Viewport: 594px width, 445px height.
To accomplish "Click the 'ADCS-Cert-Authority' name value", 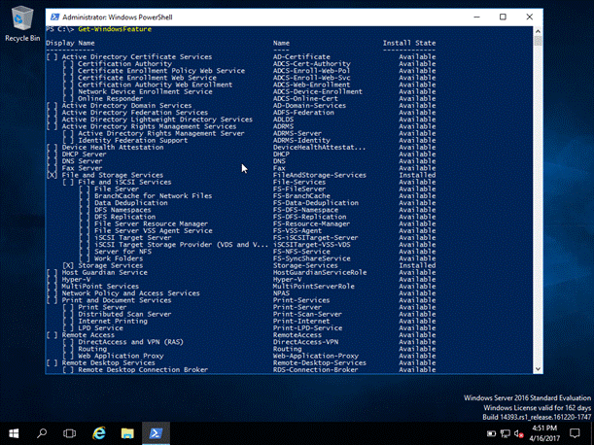I will pyautogui.click(x=312, y=64).
